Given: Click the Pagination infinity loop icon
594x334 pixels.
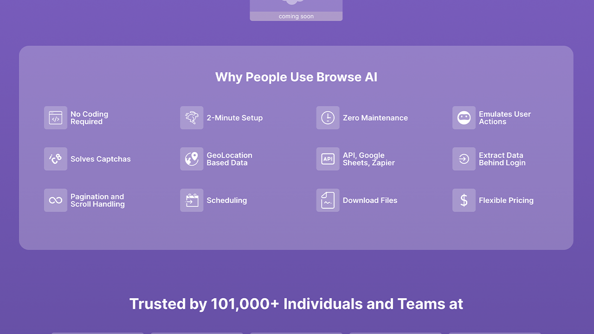Looking at the screenshot, I should [56, 200].
